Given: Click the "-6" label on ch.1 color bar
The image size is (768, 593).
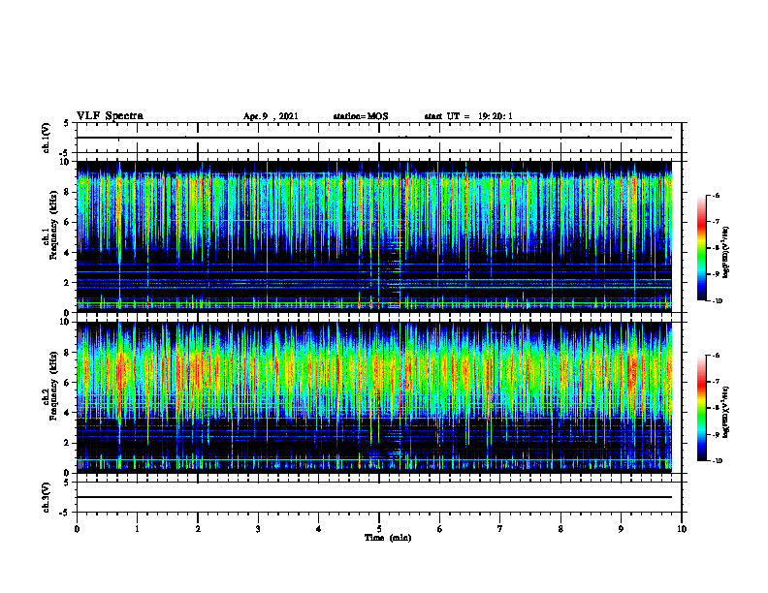Looking at the screenshot, I should [717, 196].
